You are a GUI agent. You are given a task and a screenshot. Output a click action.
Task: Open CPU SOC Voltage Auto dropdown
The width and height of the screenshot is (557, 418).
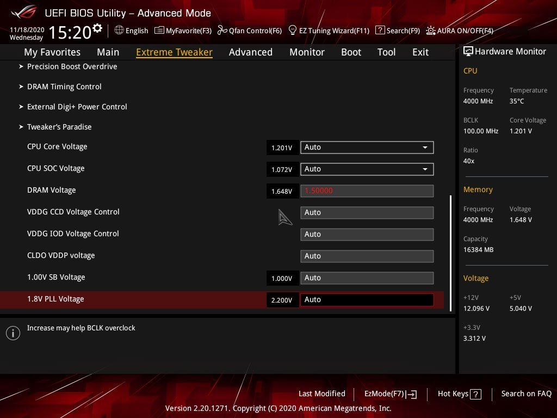point(367,169)
